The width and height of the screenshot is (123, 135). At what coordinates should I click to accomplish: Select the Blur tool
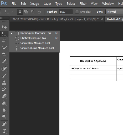point(4,110)
